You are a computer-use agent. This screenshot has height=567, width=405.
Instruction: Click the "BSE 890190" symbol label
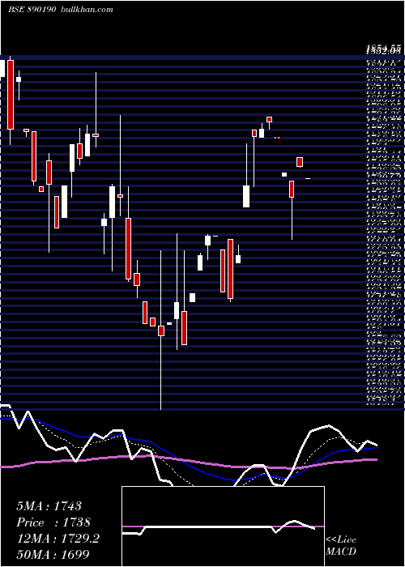tap(32, 10)
